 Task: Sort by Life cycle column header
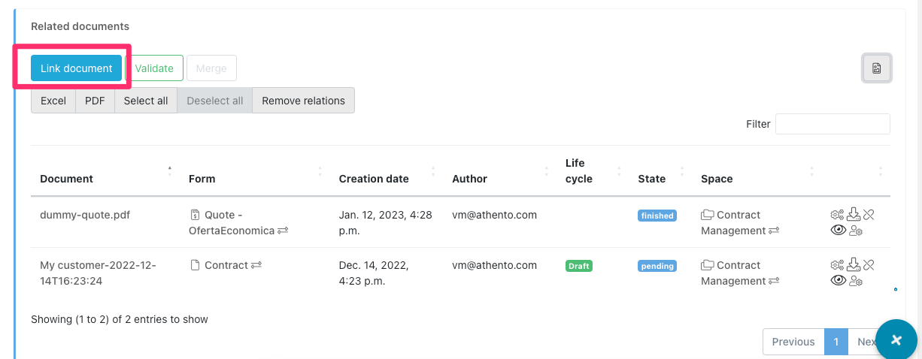(593, 171)
